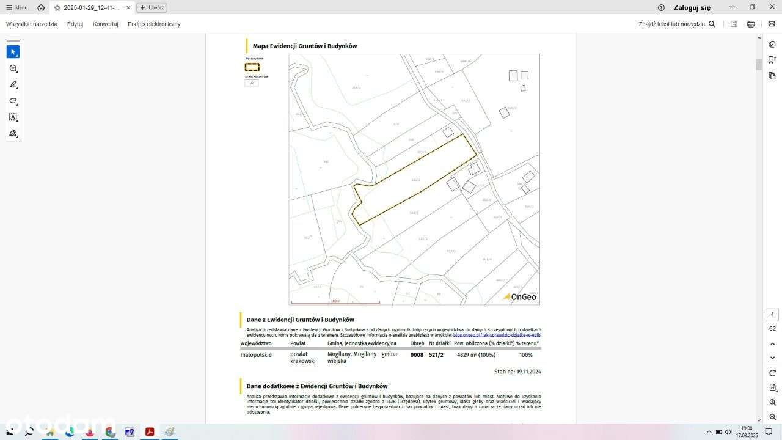Zoom in on the document
Viewport: 782px width, 440px height.
[772, 402]
